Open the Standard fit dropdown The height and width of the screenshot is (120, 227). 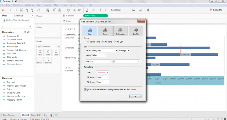coord(118,10)
